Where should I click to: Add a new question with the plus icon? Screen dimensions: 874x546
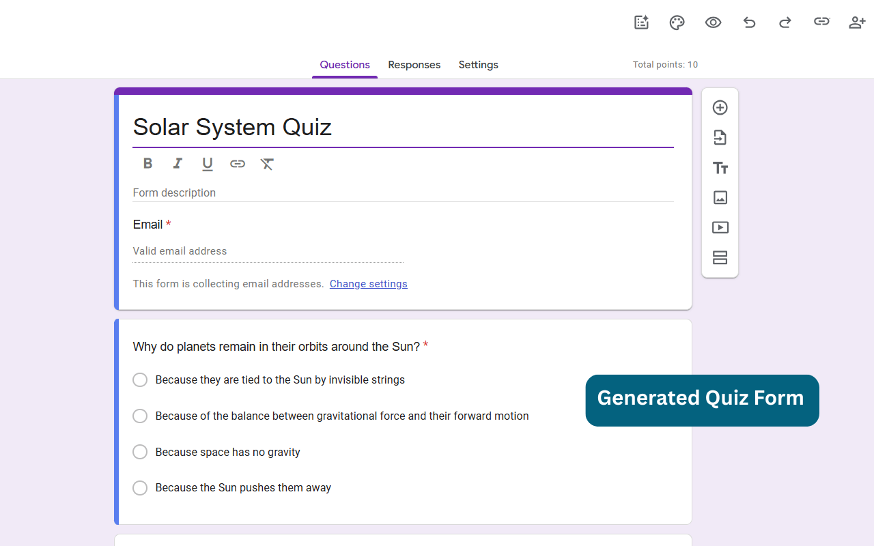pos(720,108)
